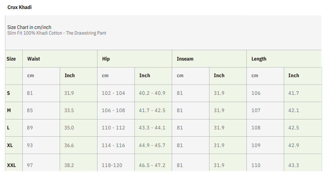Select the L size row label
The height and width of the screenshot is (175, 324).
(8, 128)
